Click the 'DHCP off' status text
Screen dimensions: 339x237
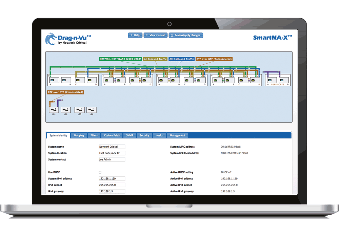[226, 172]
